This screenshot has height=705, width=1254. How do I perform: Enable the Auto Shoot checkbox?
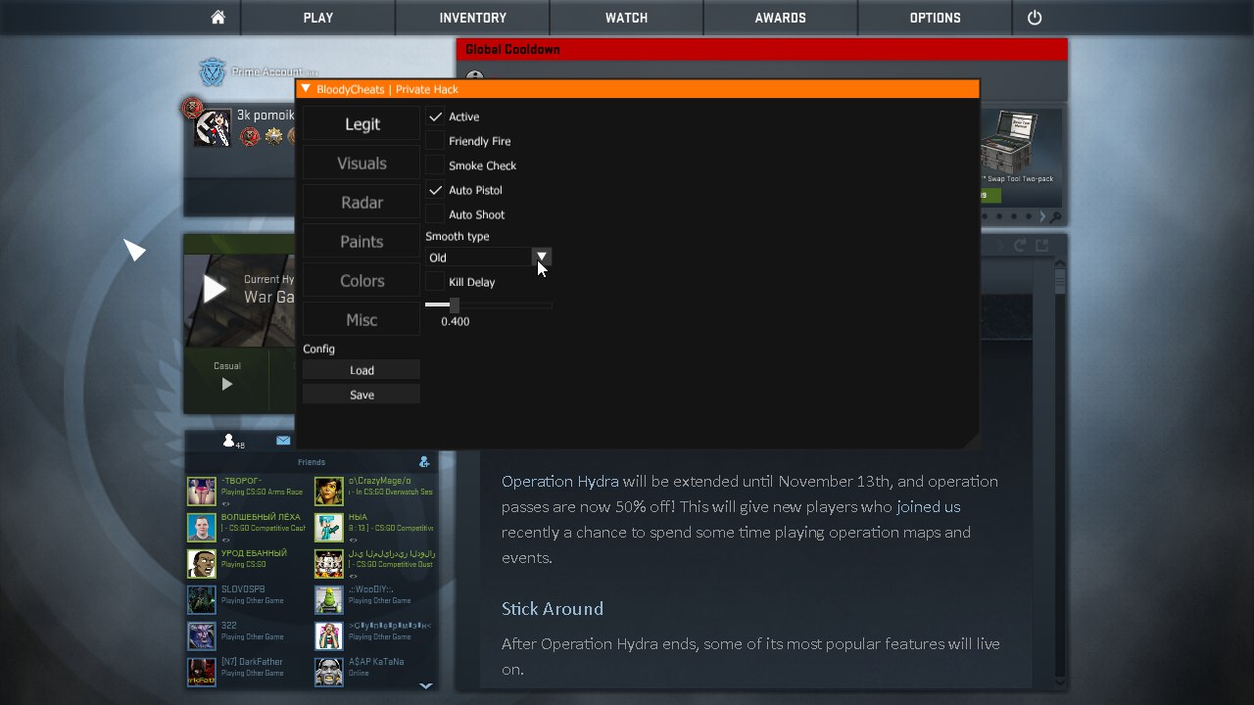pyautogui.click(x=435, y=214)
